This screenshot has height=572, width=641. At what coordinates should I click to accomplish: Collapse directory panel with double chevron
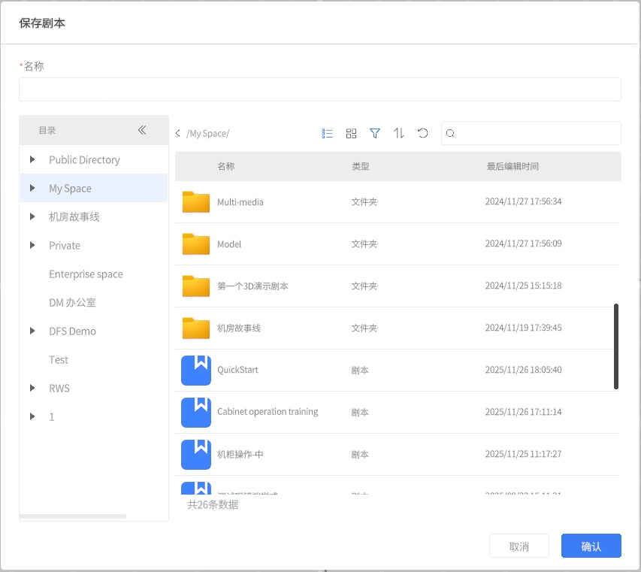[x=142, y=130]
